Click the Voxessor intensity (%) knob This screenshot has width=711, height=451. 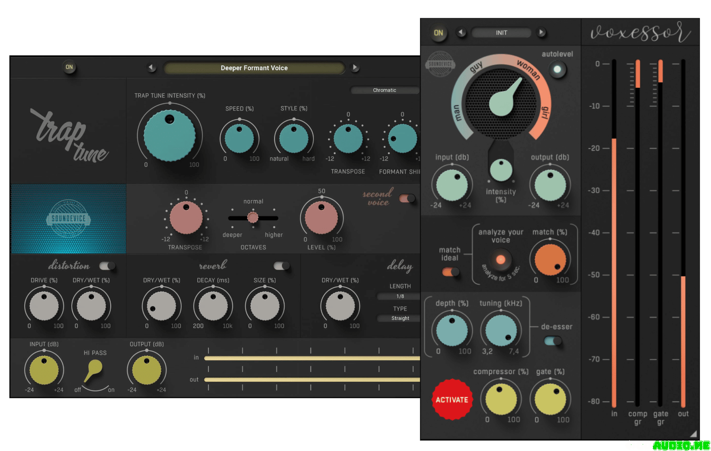click(x=501, y=170)
